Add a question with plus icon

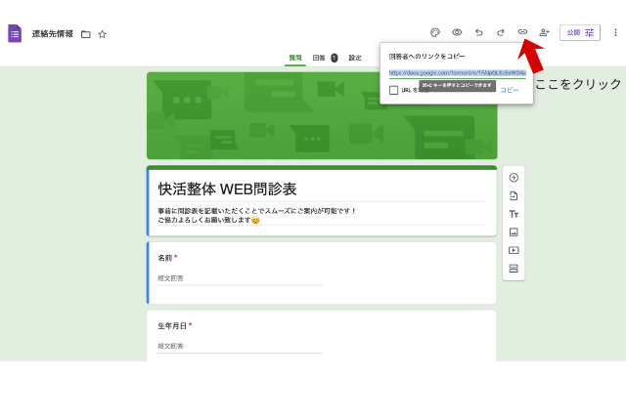point(514,178)
